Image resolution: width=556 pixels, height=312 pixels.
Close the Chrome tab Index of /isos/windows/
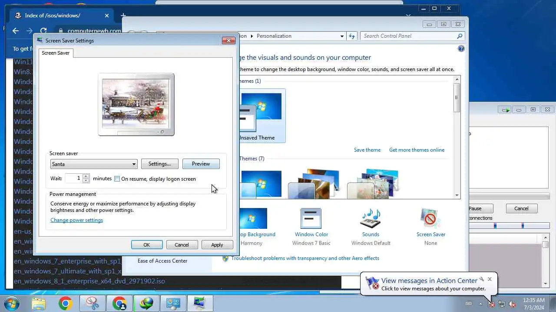point(107,16)
